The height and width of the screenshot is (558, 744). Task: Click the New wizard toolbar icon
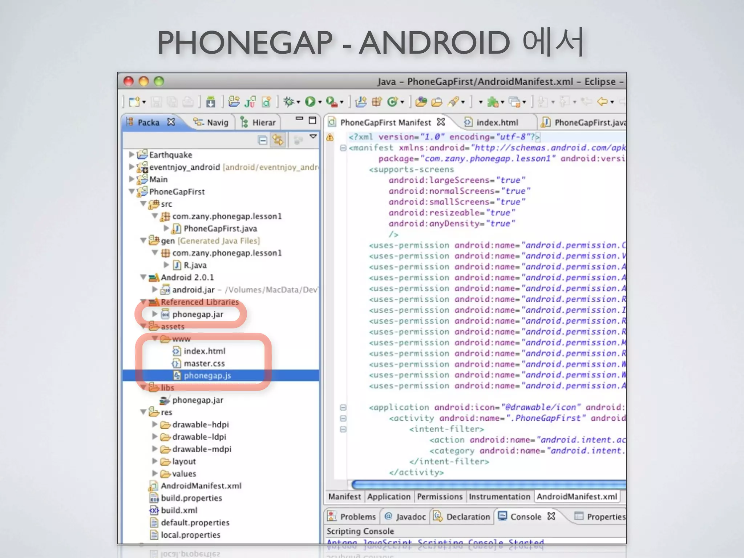[x=134, y=102]
